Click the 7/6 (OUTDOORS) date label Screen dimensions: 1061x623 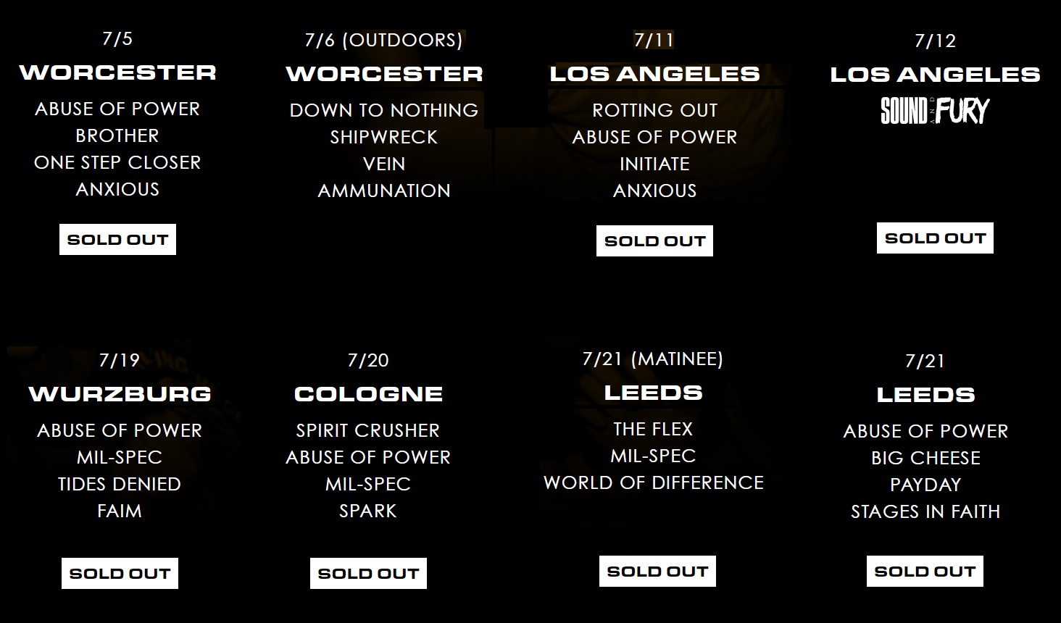[384, 40]
